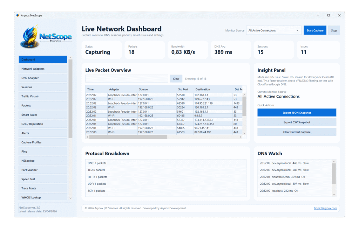Image resolution: width=359 pixels, height=225 pixels.
Task: Open the Monitor Source dropdown
Action: [273, 30]
